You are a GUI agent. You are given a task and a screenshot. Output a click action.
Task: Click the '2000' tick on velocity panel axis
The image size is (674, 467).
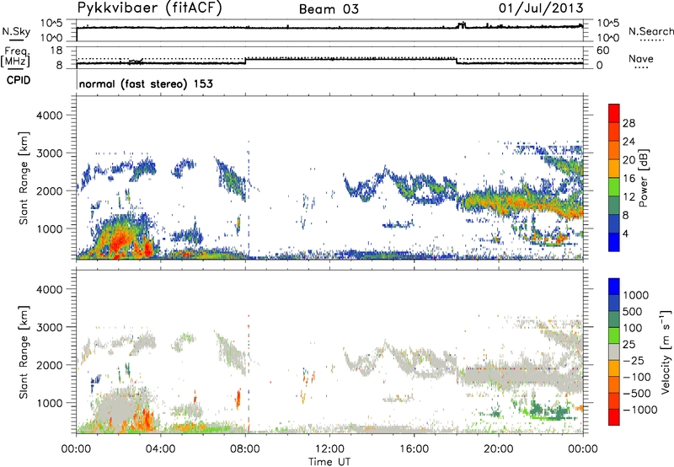coord(49,365)
